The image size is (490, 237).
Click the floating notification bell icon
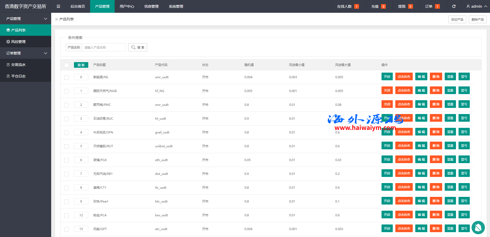pos(478,227)
